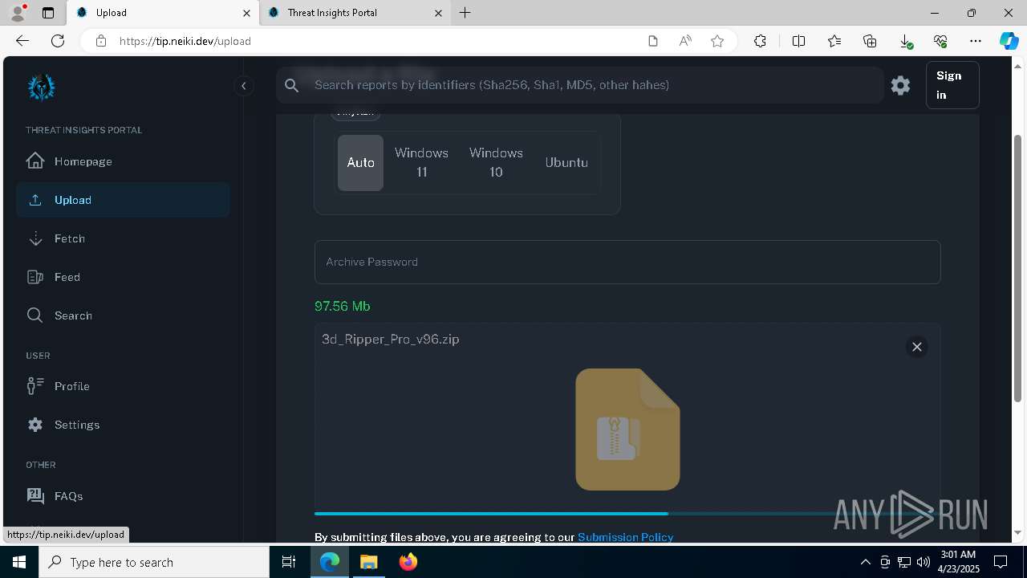
Task: Open the Submission Policy link
Action: 625,537
